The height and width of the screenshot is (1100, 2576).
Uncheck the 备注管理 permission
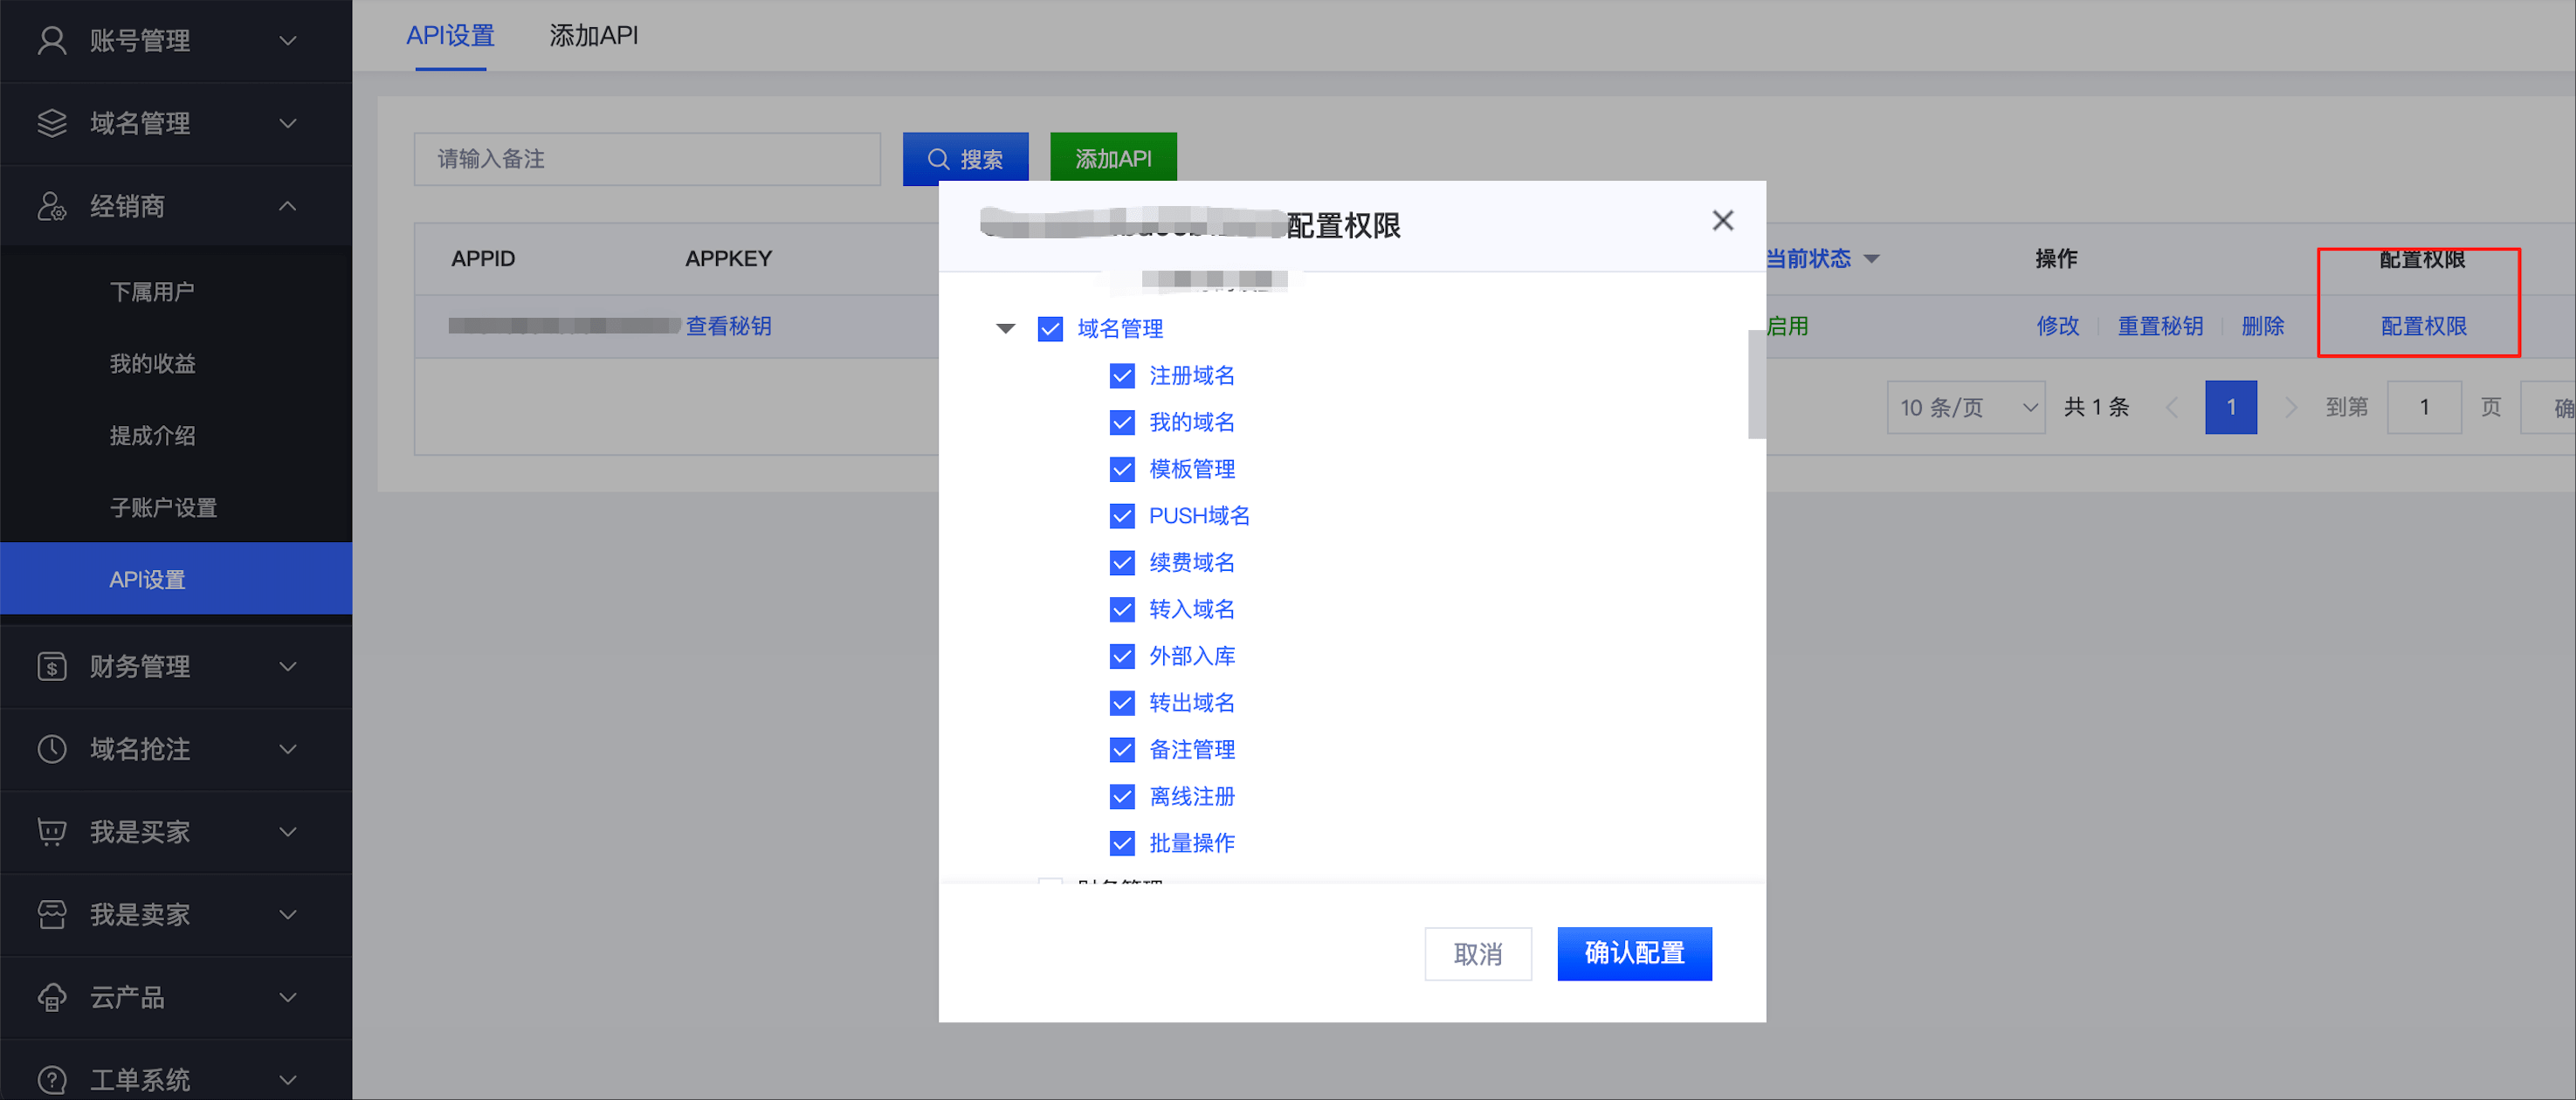1122,750
